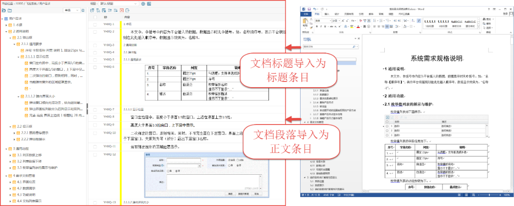Click the red delete icon in list toolbar
514x206 pixels.
(122, 10)
